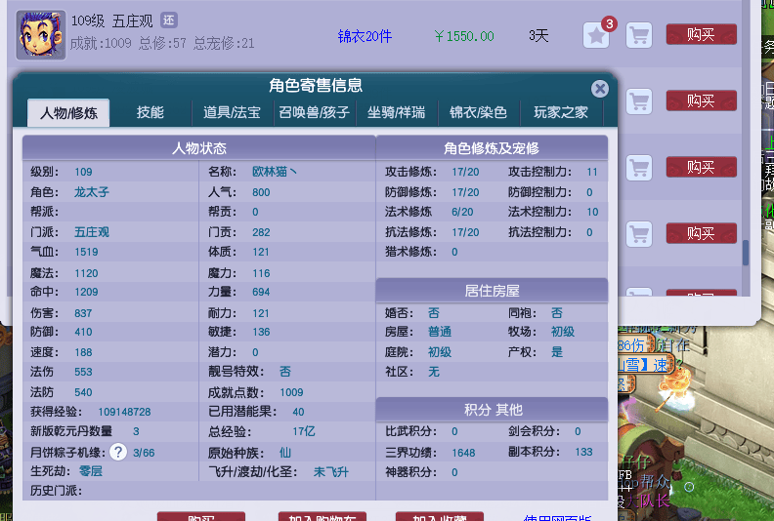The height and width of the screenshot is (521, 774).
Task: Click the 角色修炼及宠修 section header
Action: pyautogui.click(x=492, y=148)
